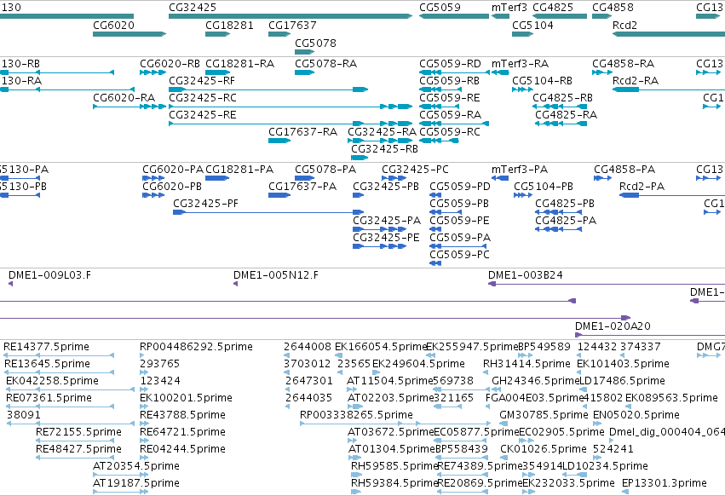The height and width of the screenshot is (496, 725).
Task: Select EST RP003338265.5prime
Action: point(356,416)
